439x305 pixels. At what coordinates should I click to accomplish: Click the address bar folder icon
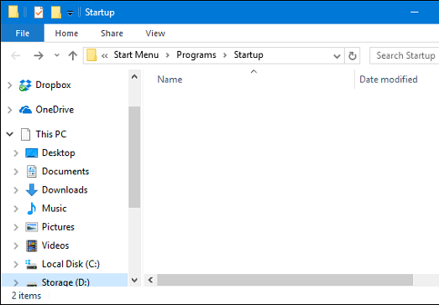coord(91,55)
